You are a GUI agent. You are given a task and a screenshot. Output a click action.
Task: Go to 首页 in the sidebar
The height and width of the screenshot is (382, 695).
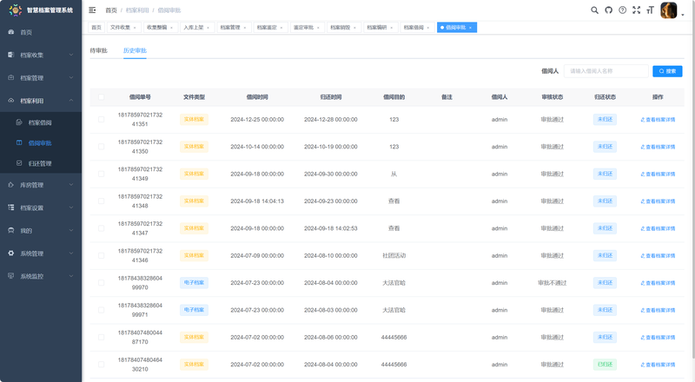[26, 32]
